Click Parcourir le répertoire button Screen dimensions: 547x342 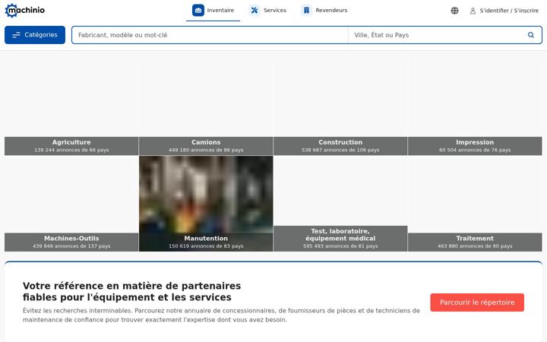[x=477, y=302]
